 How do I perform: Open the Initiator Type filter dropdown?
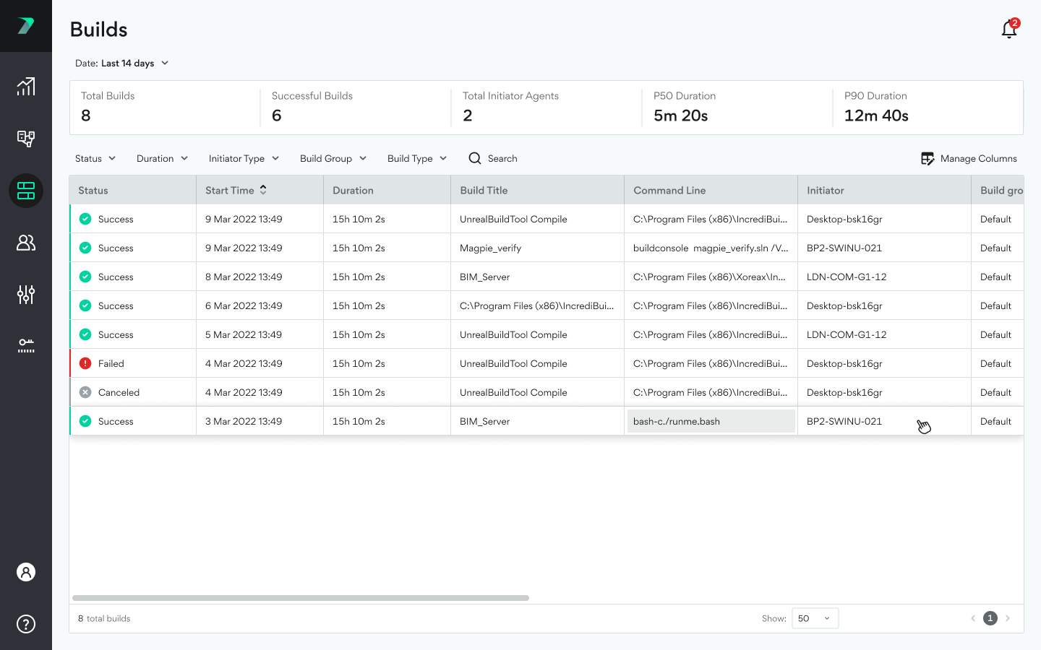(244, 159)
